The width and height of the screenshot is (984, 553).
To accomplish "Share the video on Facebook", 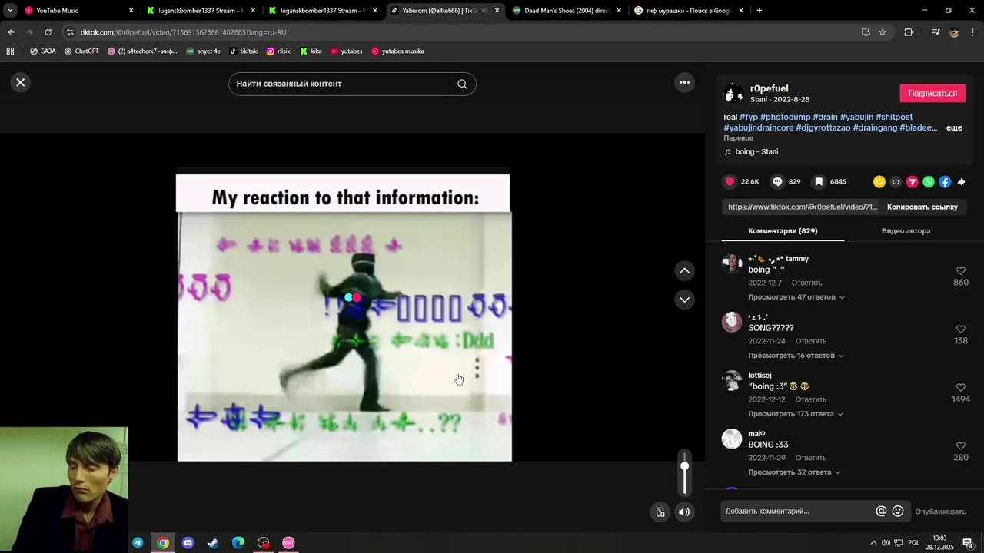I will tap(945, 182).
